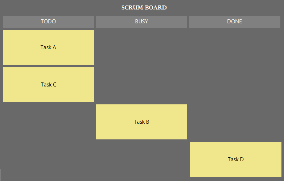Click the empty BUSY cell left of Task D
Image resolution: width=284 pixels, height=181 pixels.
pyautogui.click(x=141, y=159)
